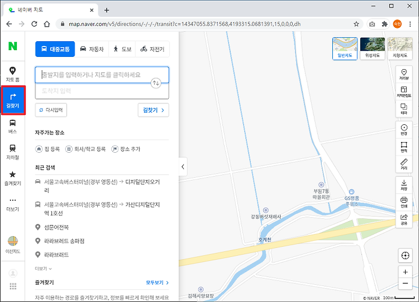
Task: Click the browser address bar URL
Action: (184, 24)
